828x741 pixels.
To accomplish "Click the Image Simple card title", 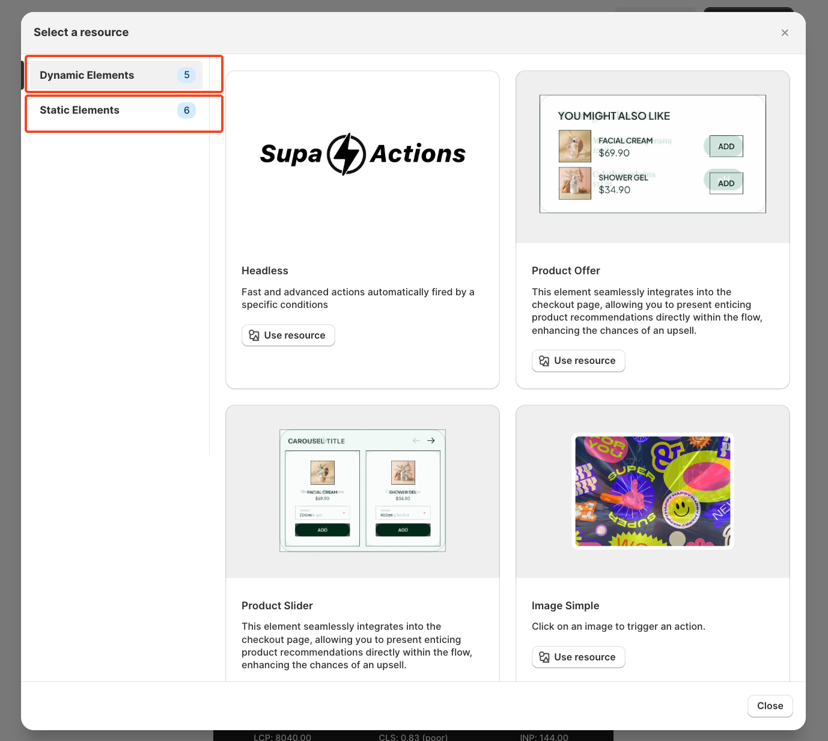I will (565, 606).
